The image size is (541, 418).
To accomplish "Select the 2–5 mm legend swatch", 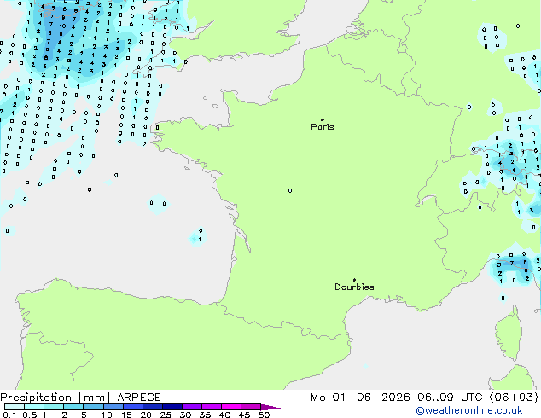I will point(73,407).
